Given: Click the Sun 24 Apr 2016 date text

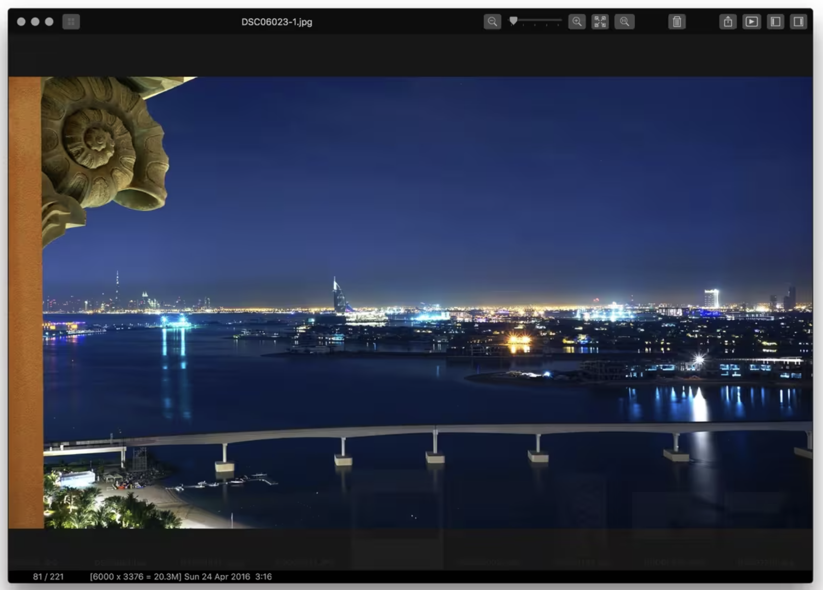Looking at the screenshot, I should pos(217,576).
